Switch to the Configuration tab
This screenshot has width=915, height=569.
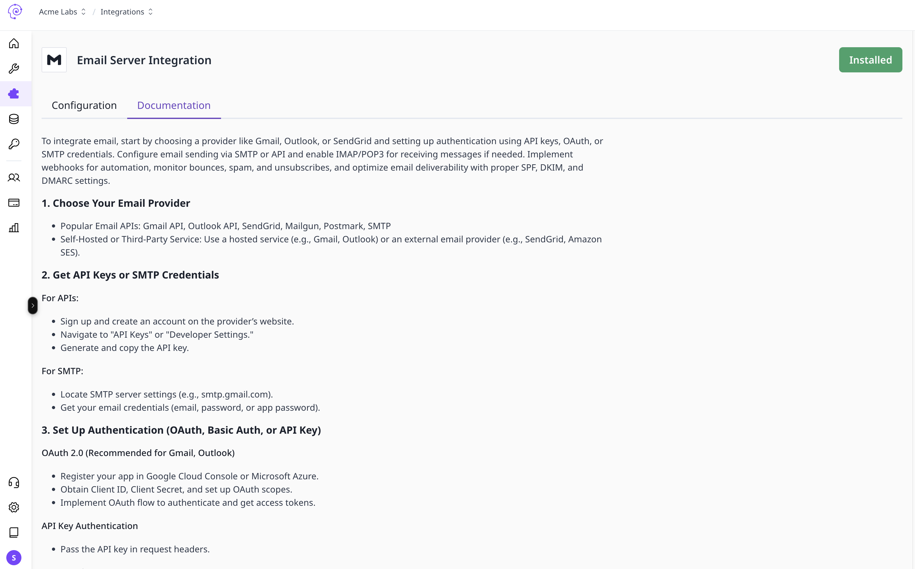84,105
